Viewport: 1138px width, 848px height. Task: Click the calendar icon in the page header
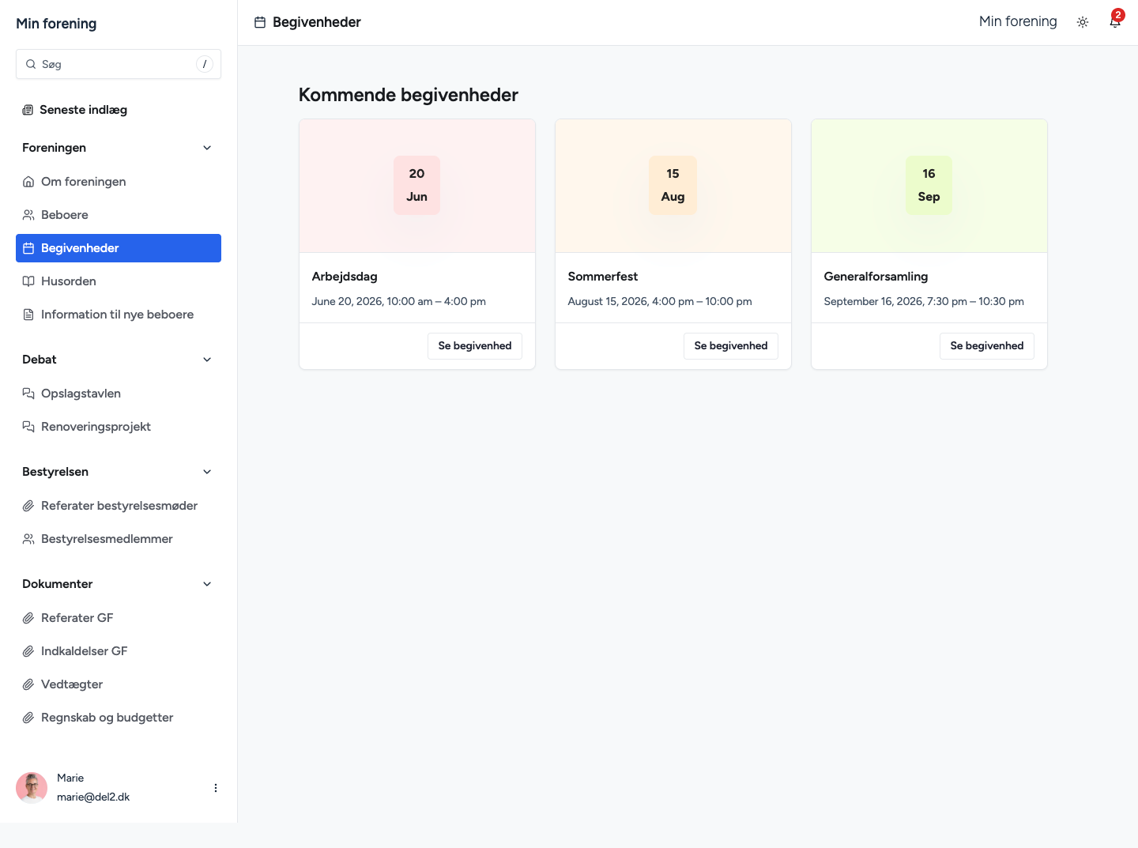pyautogui.click(x=260, y=22)
